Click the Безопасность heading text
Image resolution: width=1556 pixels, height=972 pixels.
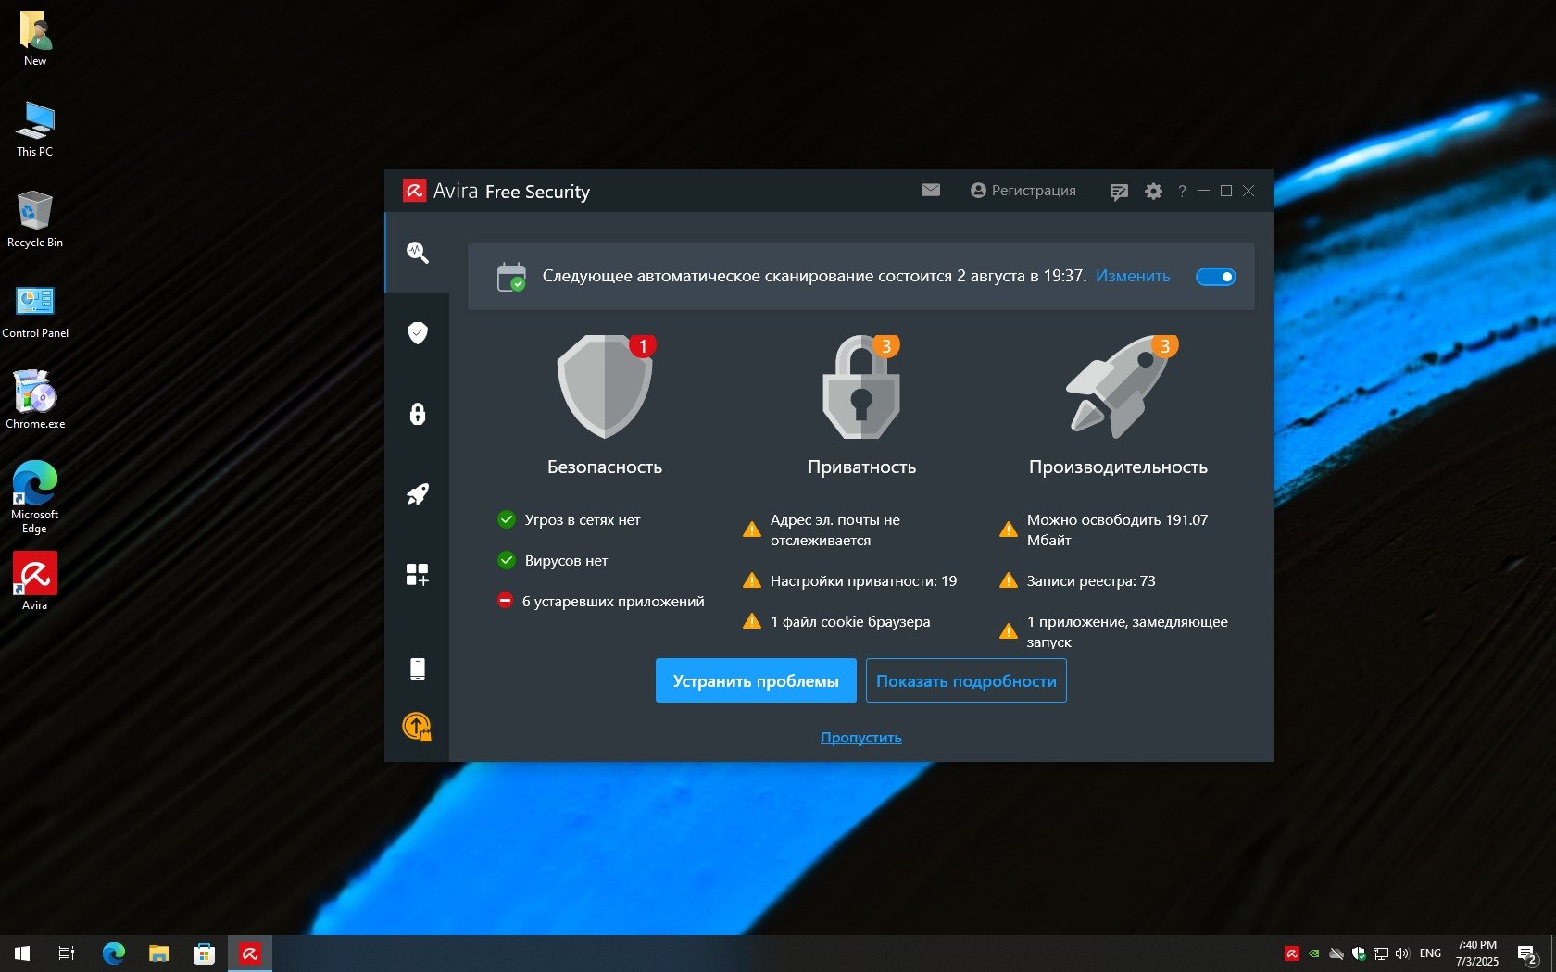605,467
